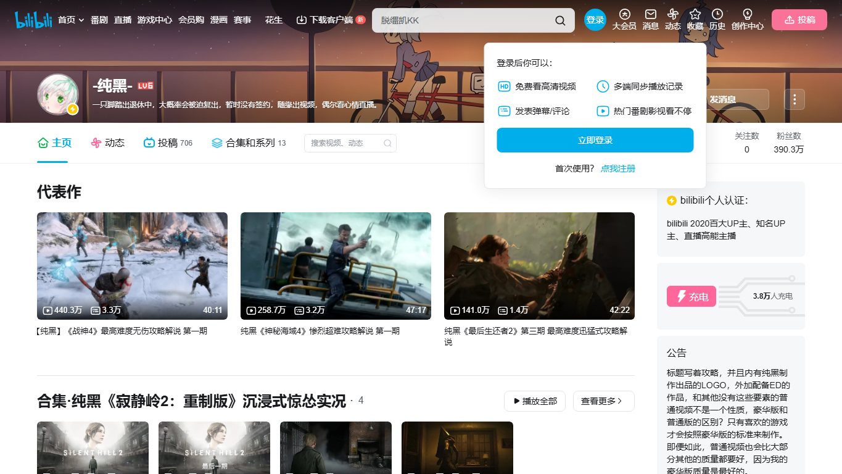Open 历史 clock icon in the header
This screenshot has width=842, height=474.
717,20
